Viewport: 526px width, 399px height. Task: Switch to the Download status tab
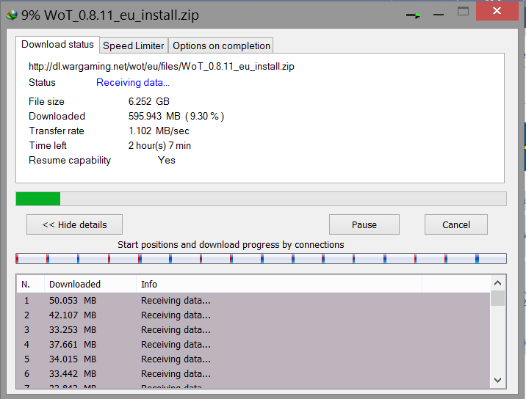click(x=57, y=45)
